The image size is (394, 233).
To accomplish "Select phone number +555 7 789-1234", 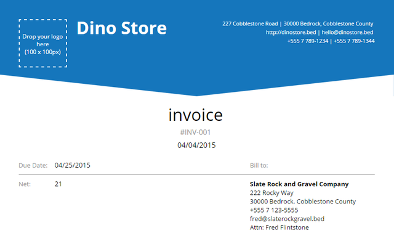I will (308, 41).
